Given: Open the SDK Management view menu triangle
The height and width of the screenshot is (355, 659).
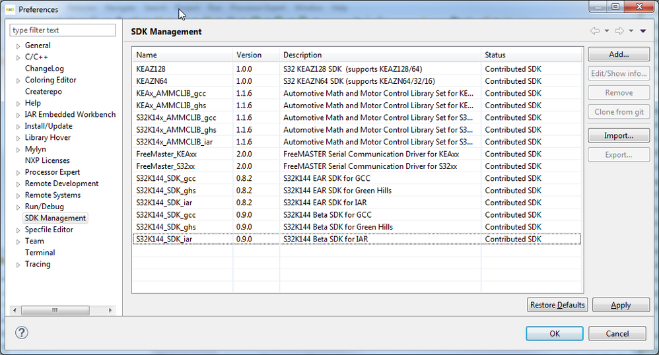Looking at the screenshot, I should click(x=643, y=30).
